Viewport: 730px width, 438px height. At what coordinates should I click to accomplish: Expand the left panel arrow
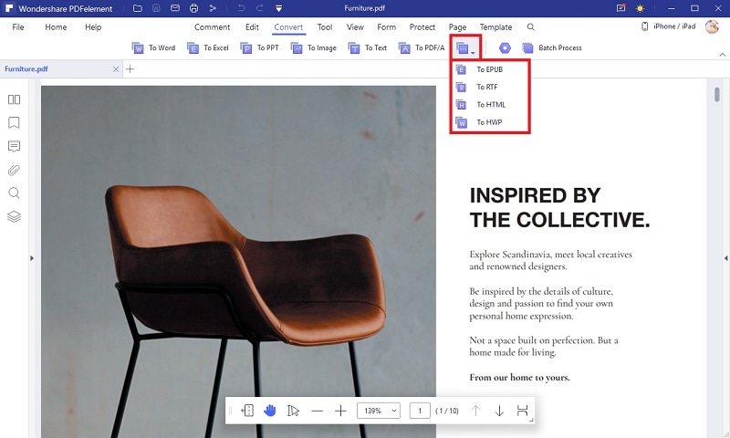click(32, 258)
